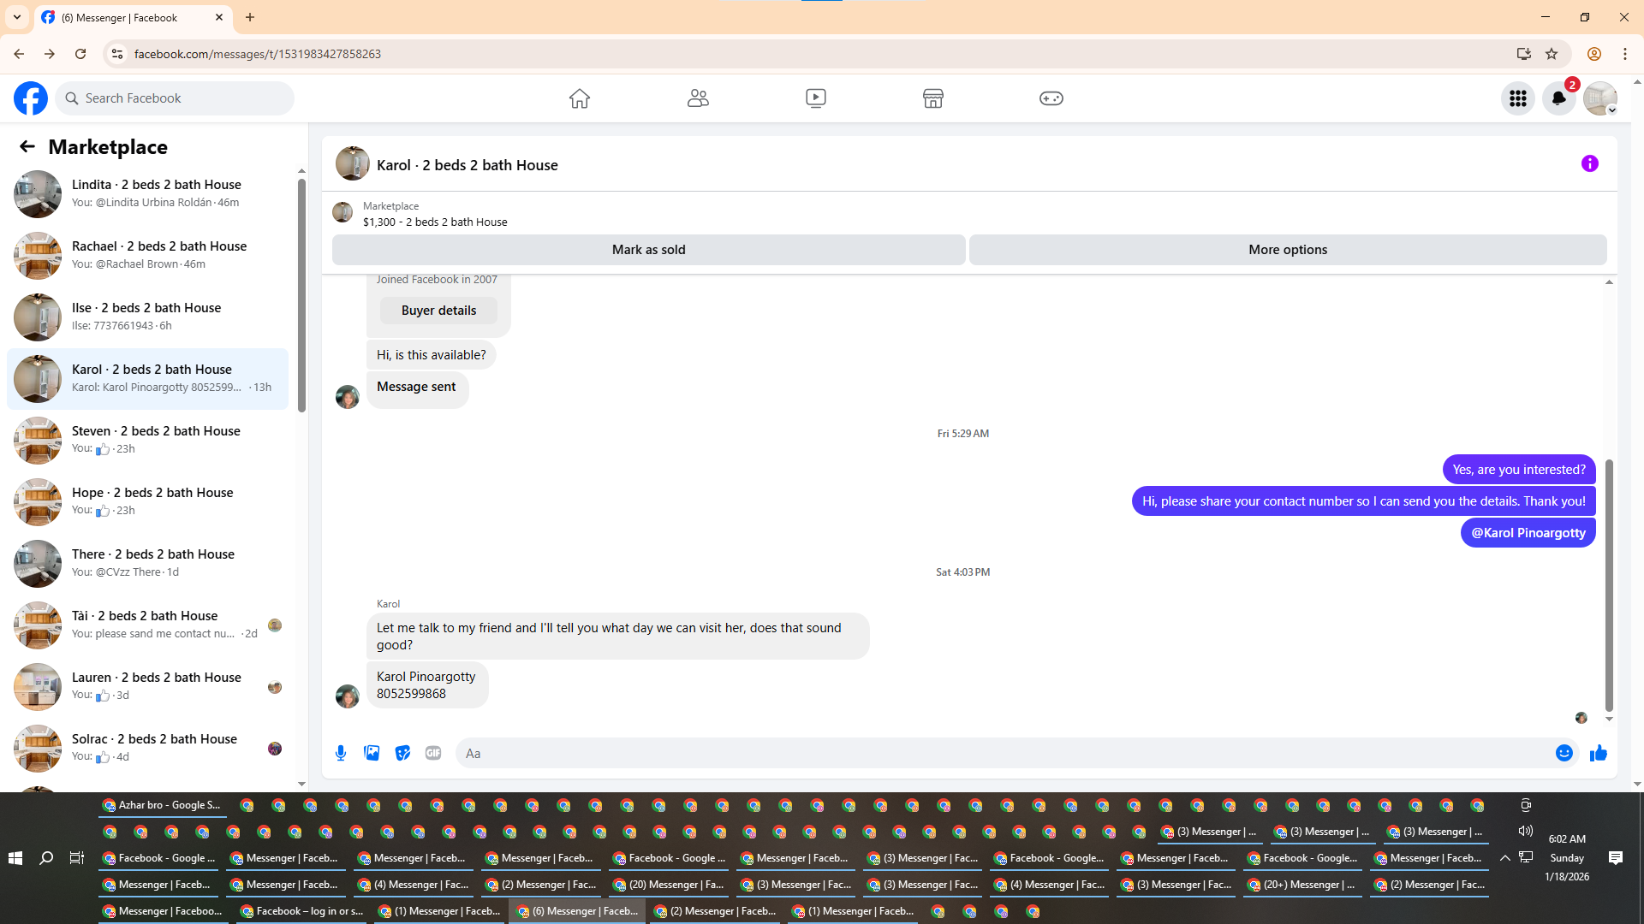Attach a file using the photo icon
Viewport: 1644px width, 924px height.
pos(372,753)
